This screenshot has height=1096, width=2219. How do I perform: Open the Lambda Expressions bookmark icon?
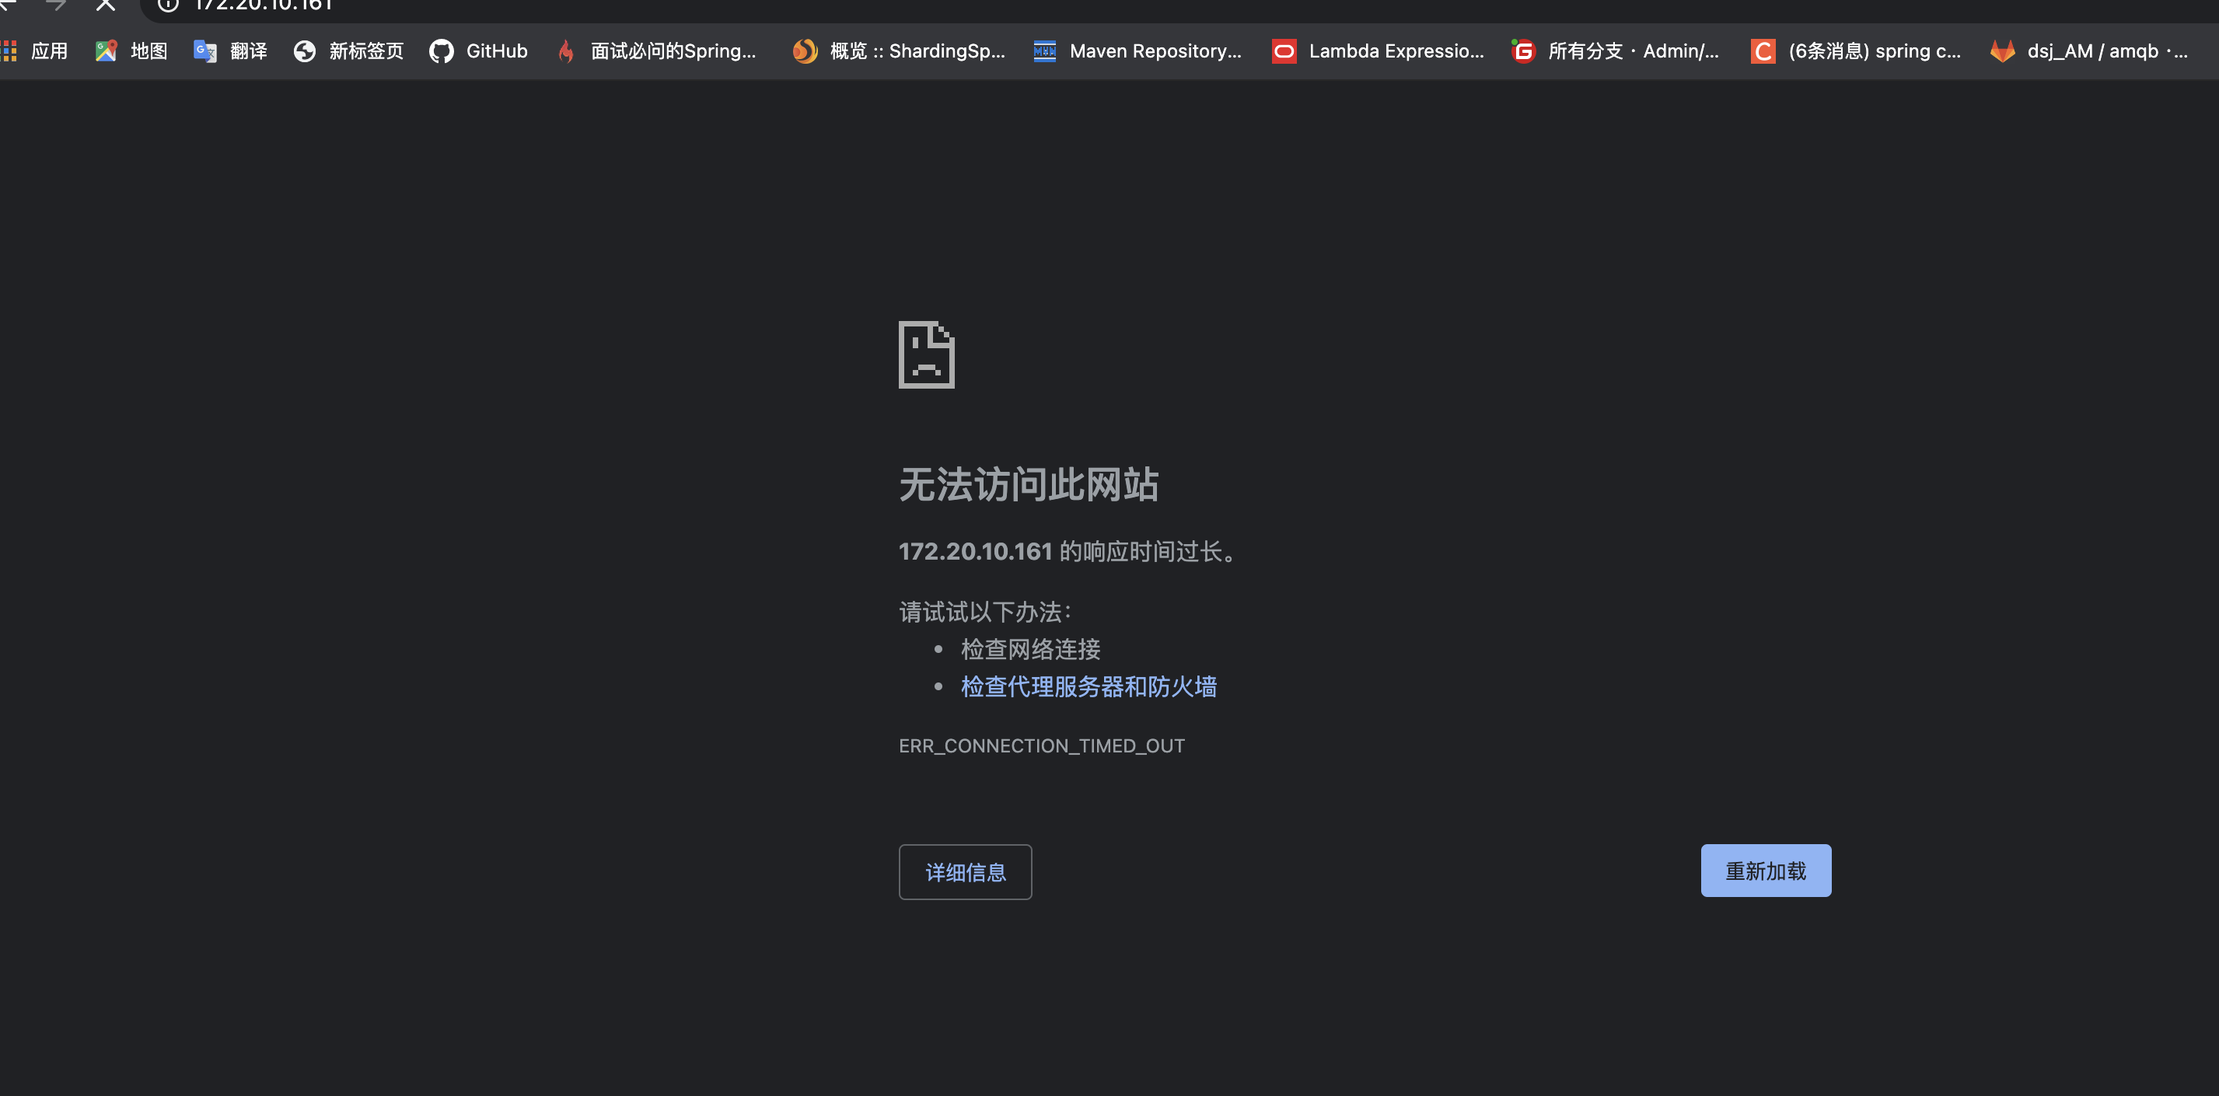coord(1284,51)
